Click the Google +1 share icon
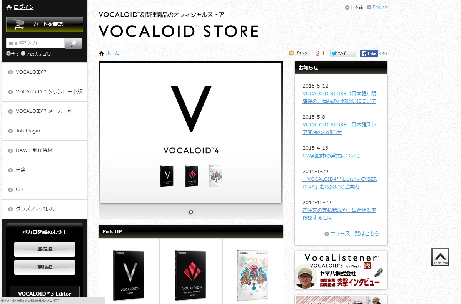The height and width of the screenshot is (304, 461). click(x=320, y=53)
